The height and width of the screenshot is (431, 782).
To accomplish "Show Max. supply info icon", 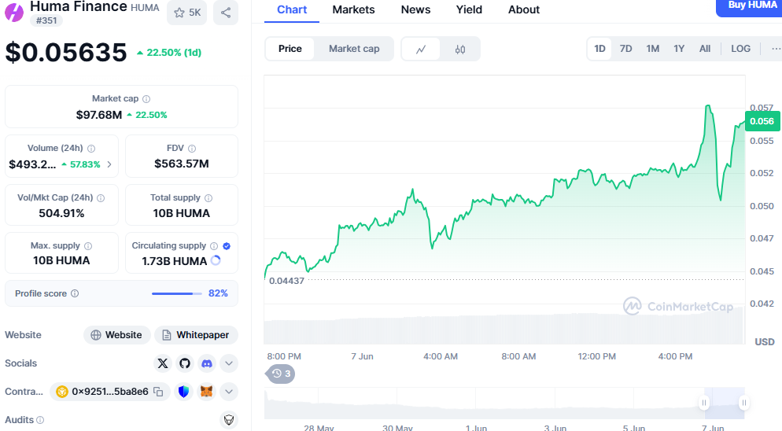I will pos(88,246).
